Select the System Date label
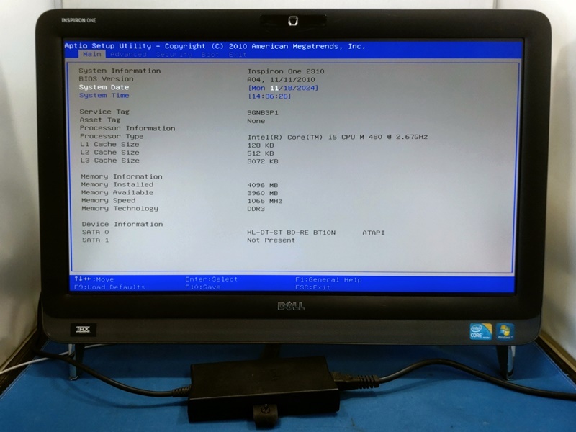Image resolution: width=576 pixels, height=432 pixels. pos(104,87)
